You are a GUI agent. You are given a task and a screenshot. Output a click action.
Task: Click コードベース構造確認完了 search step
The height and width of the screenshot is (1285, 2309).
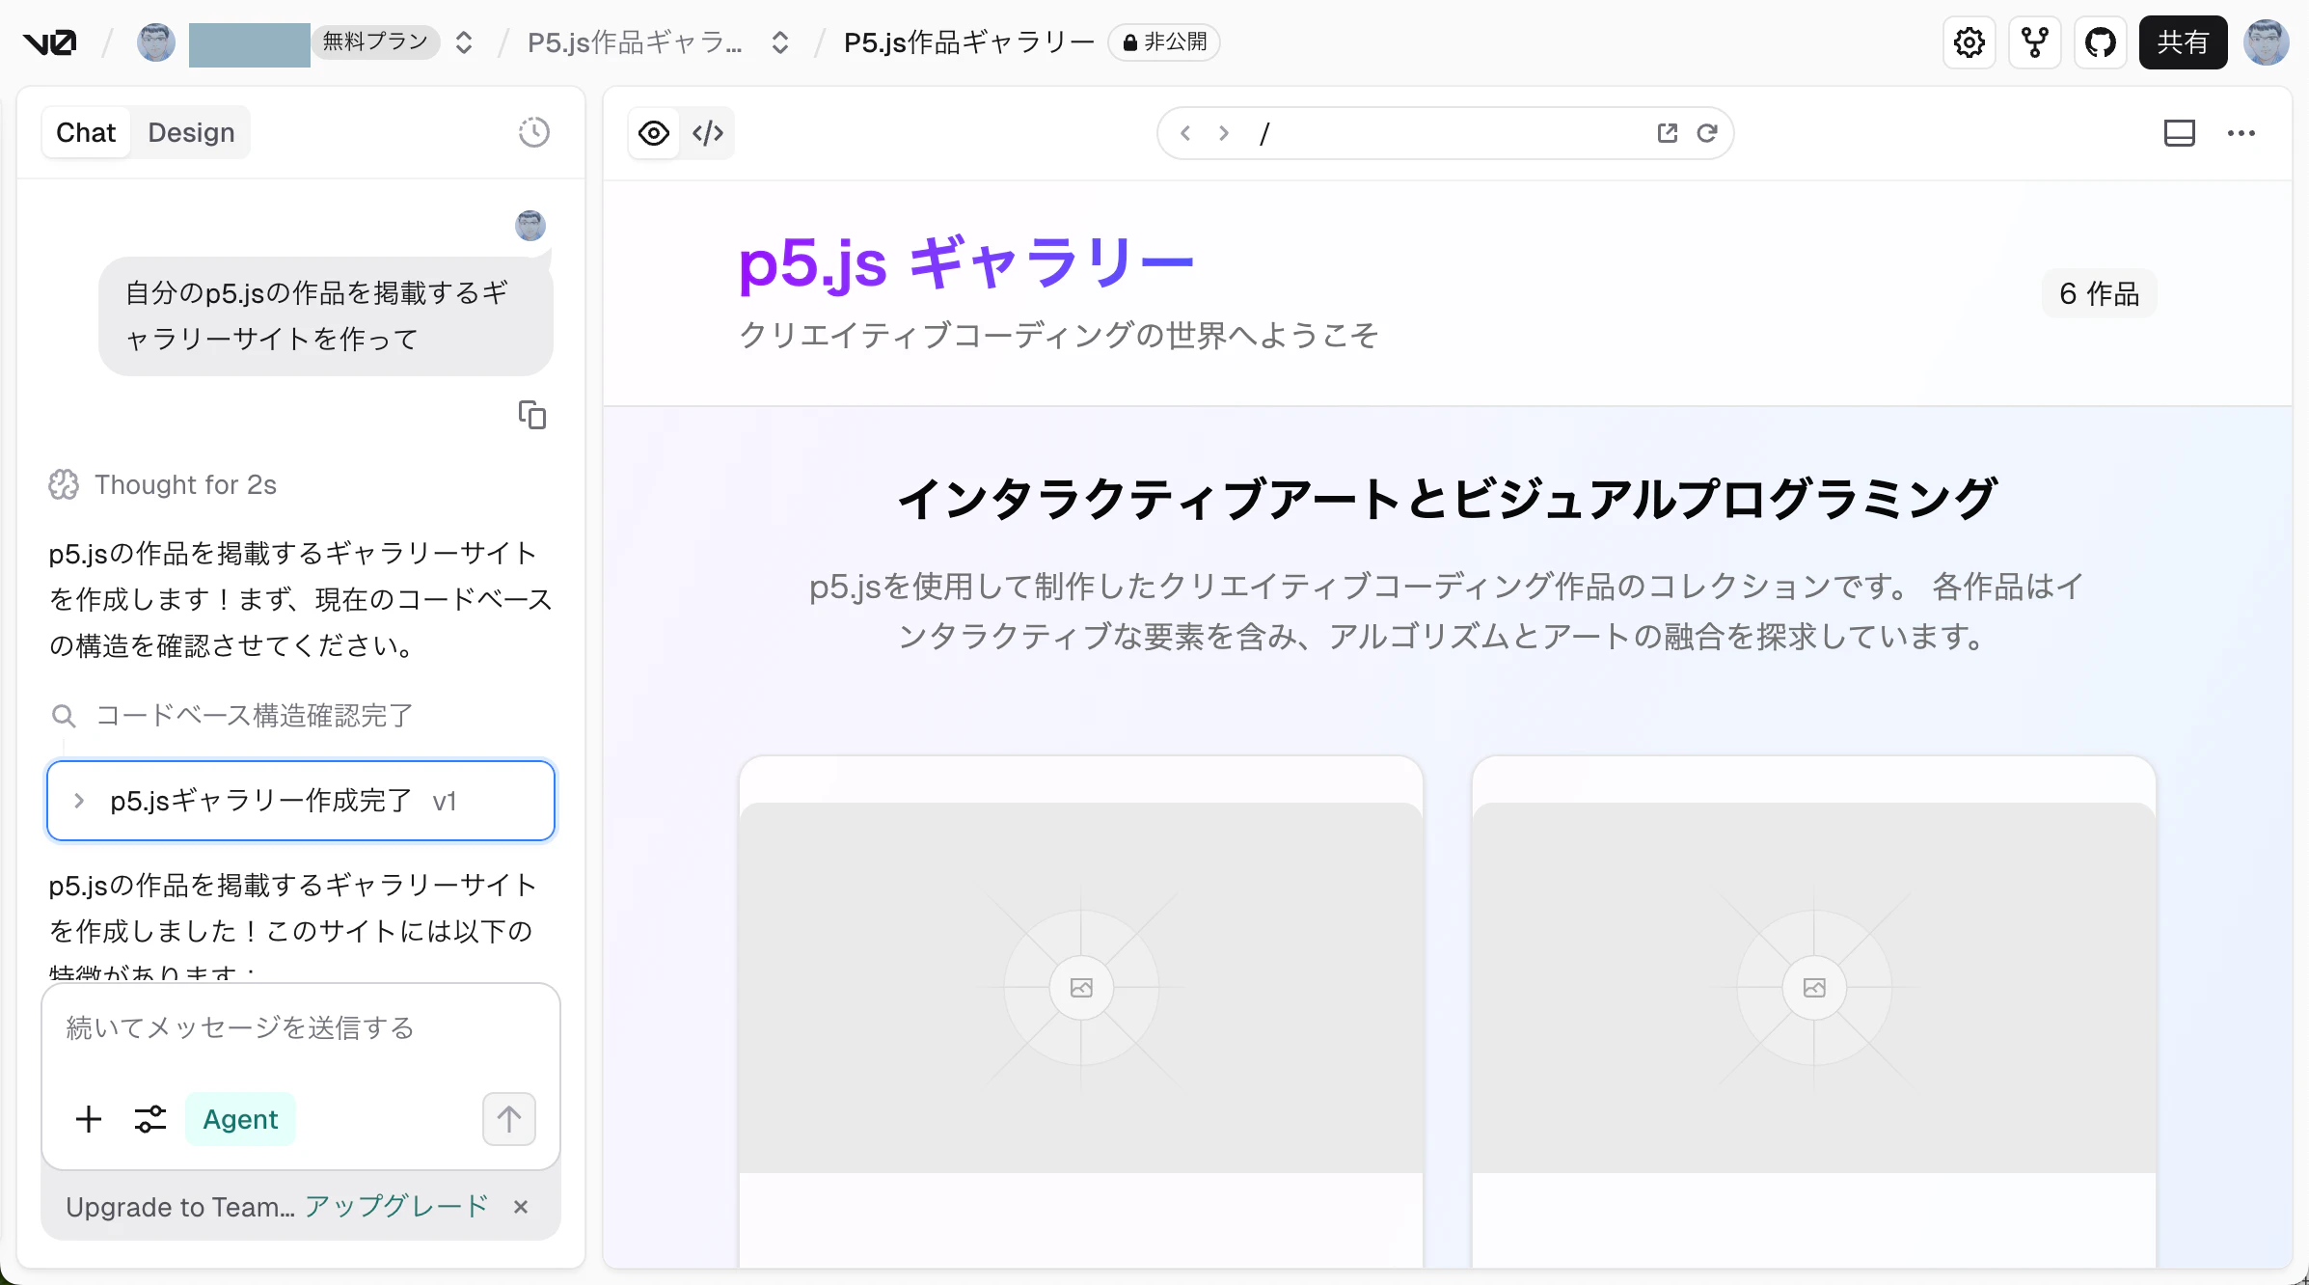pos(232,716)
